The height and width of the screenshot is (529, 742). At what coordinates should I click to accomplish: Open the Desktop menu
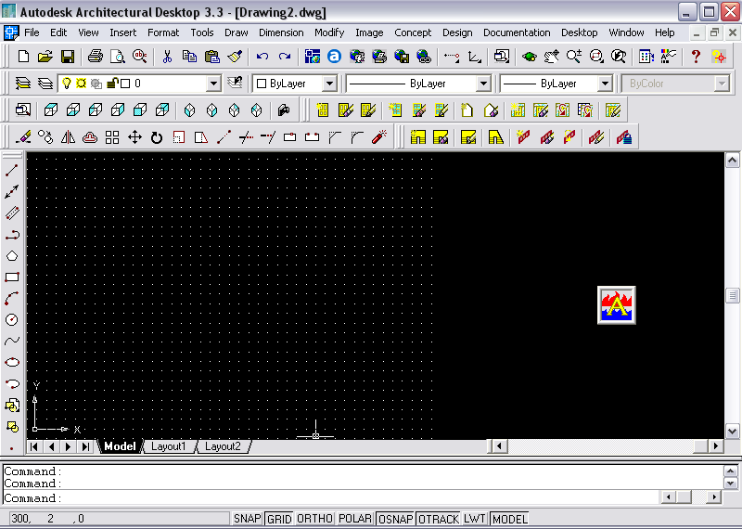pyautogui.click(x=579, y=32)
